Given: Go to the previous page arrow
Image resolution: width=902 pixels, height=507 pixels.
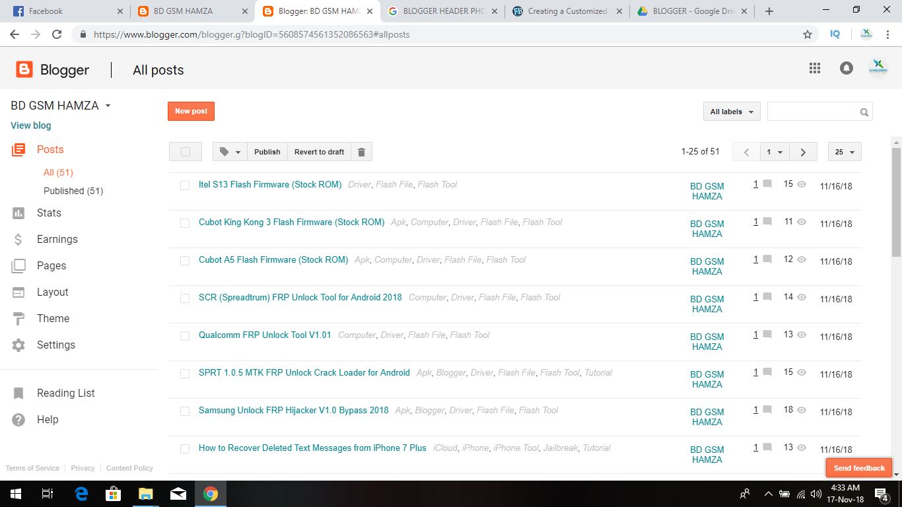Looking at the screenshot, I should tap(746, 152).
